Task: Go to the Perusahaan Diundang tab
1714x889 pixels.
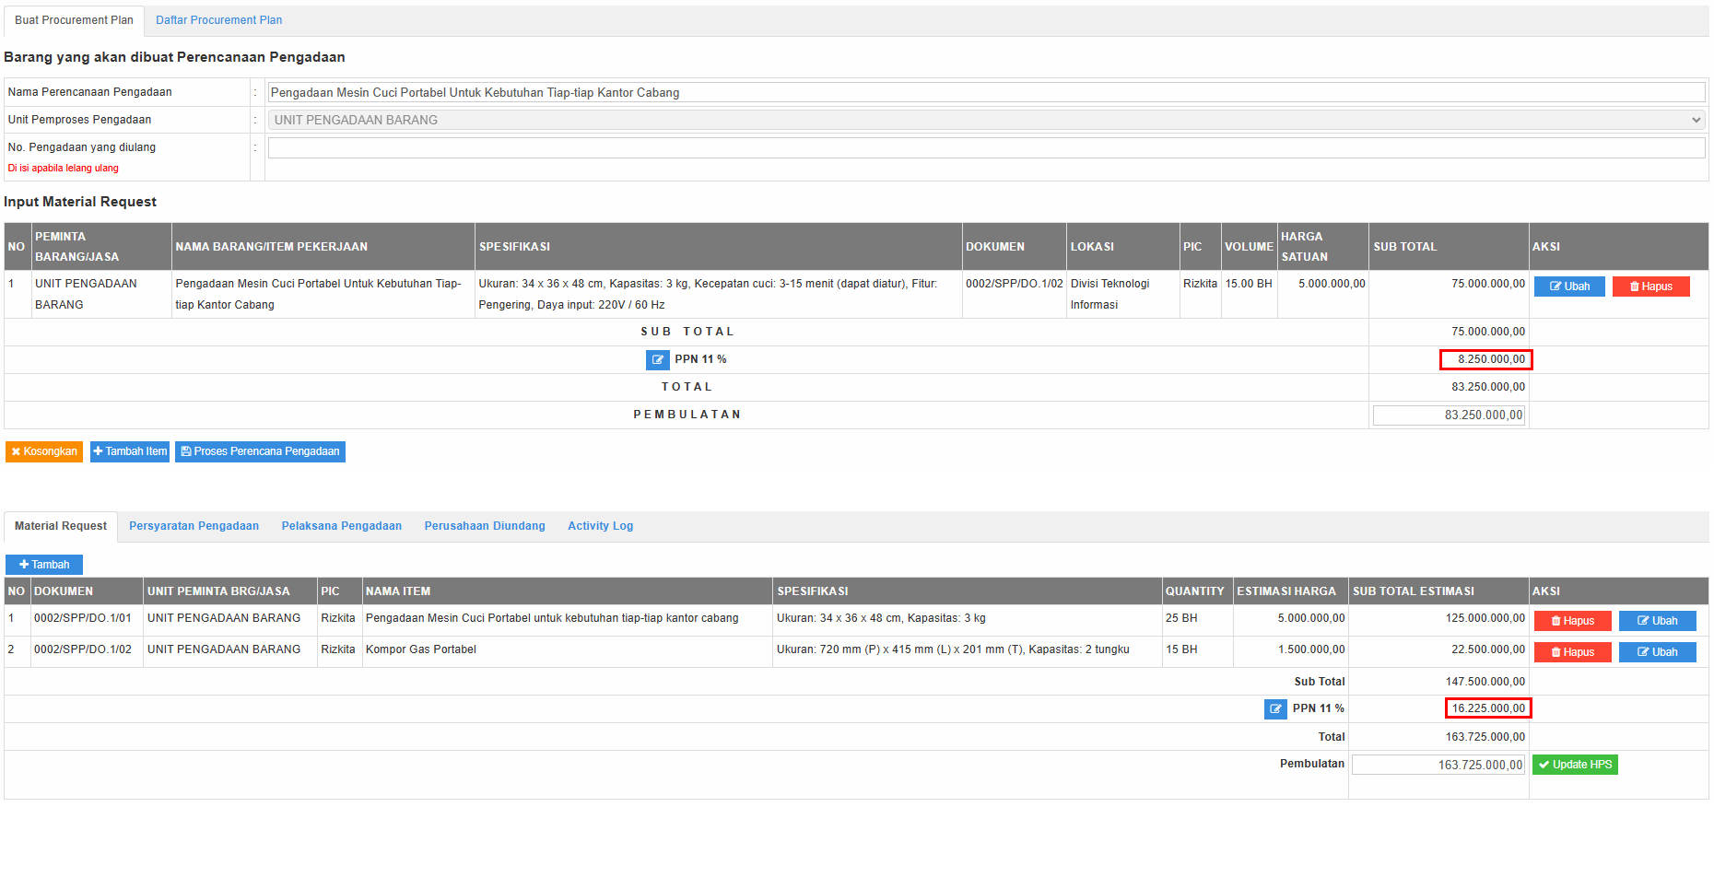Action: pos(484,526)
